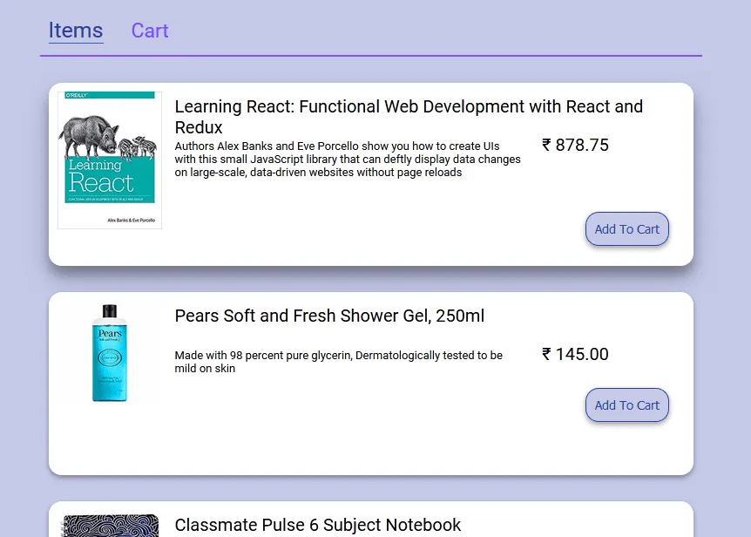Click the rupee symbol beside 878.75
Image resolution: width=751 pixels, height=537 pixels.
click(547, 145)
